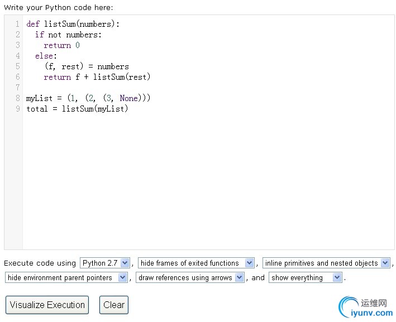Click the 'return 0' code line
Viewport: 396px width, 322px height.
pos(61,45)
